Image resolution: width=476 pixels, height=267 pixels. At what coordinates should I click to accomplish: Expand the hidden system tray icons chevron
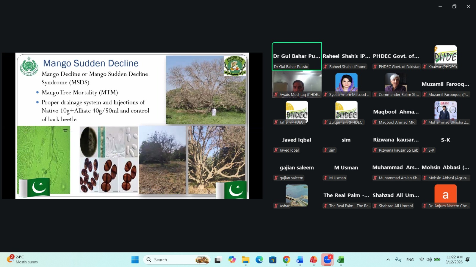[x=388, y=260]
